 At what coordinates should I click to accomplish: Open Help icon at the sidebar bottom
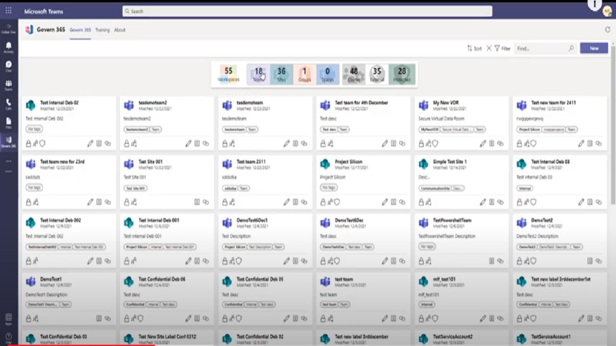(x=9, y=337)
